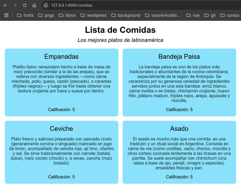Screen dimensions: 241x192
Task: View site information icon in address bar
Action: click(x=46, y=5)
